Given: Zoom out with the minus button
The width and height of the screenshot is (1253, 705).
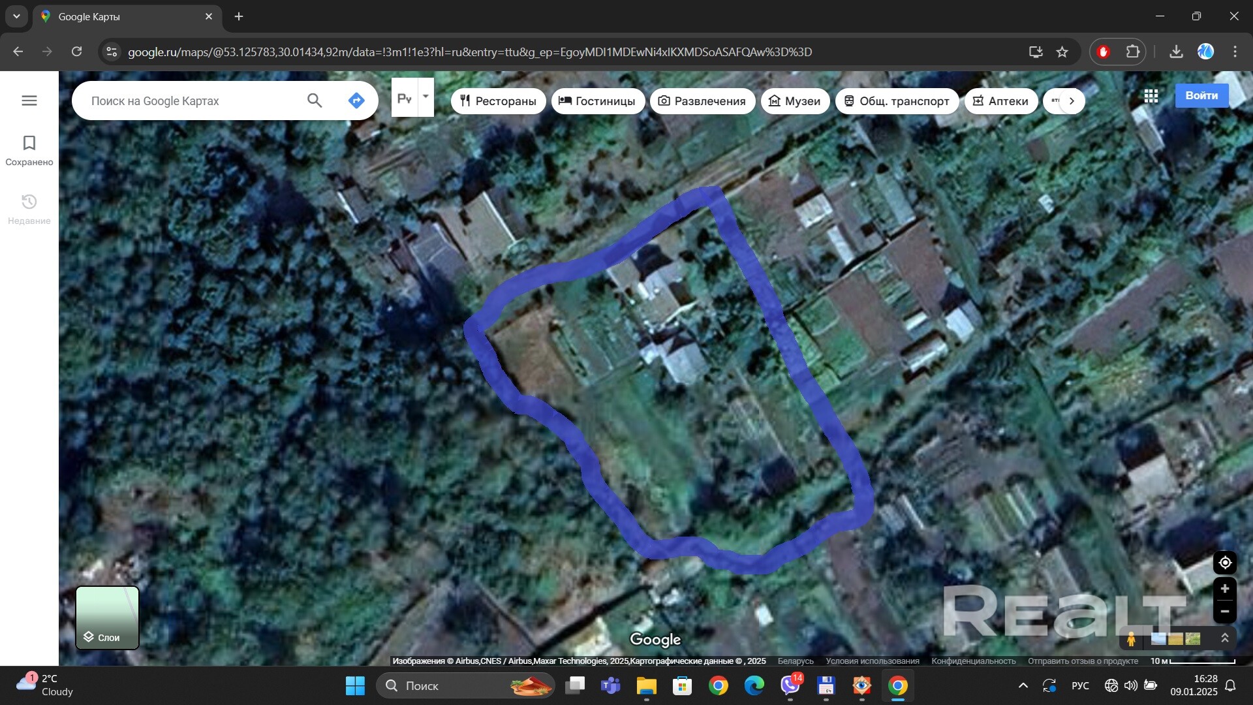Looking at the screenshot, I should (x=1225, y=612).
